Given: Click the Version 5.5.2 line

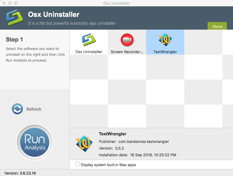Looking at the screenshot, I should click(111, 148).
